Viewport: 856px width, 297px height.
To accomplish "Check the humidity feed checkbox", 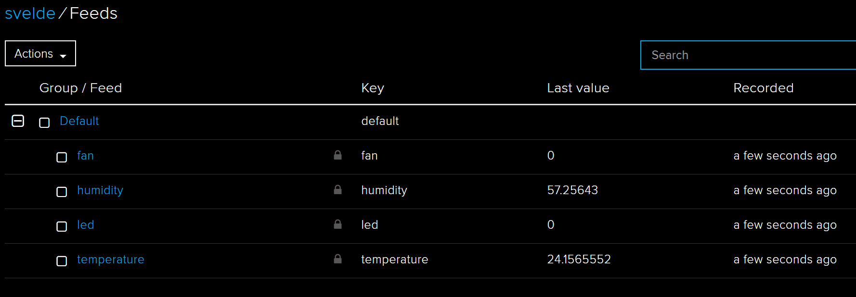I will click(x=62, y=192).
